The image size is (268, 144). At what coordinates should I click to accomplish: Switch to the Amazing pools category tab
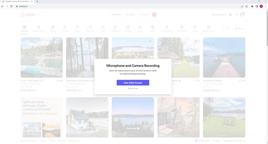pos(167,28)
